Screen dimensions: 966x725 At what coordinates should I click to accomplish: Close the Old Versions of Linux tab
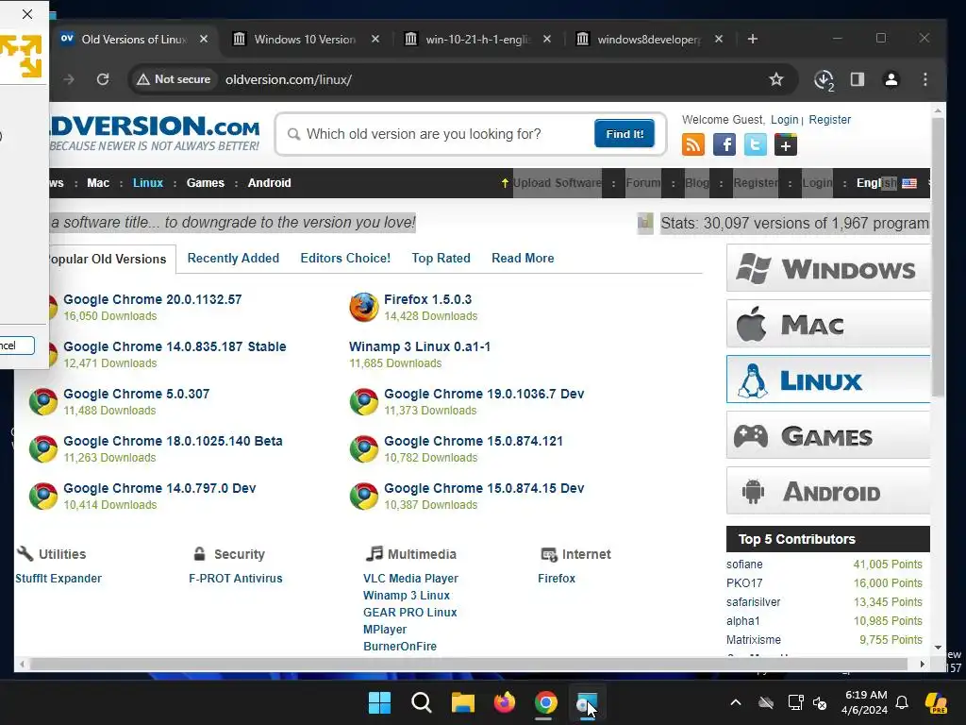(x=204, y=39)
